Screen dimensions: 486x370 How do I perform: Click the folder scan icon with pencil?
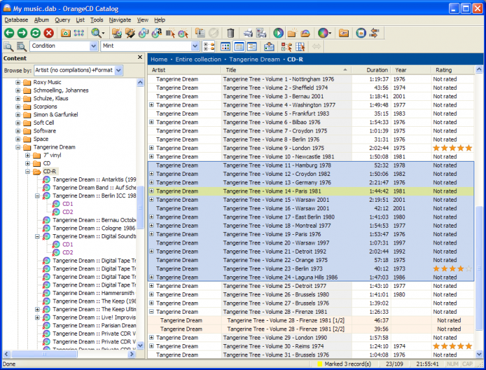point(130,33)
